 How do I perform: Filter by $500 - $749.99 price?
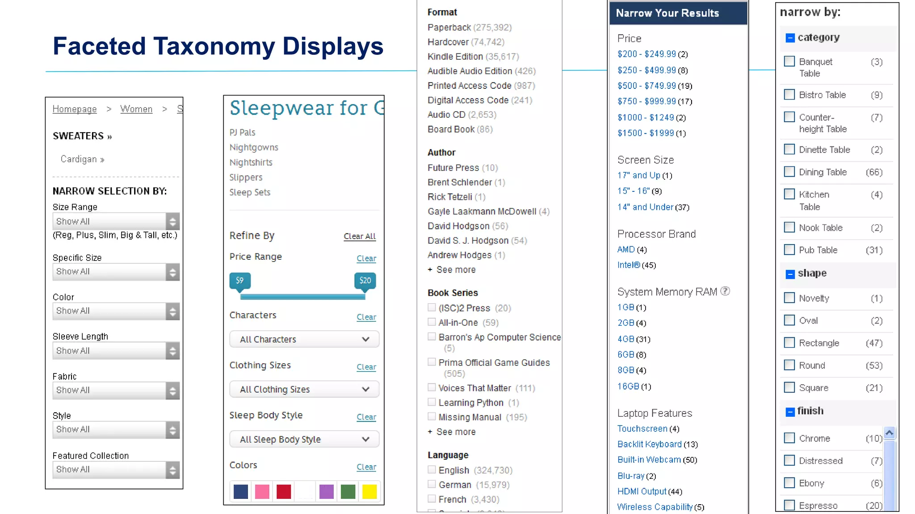(x=646, y=86)
